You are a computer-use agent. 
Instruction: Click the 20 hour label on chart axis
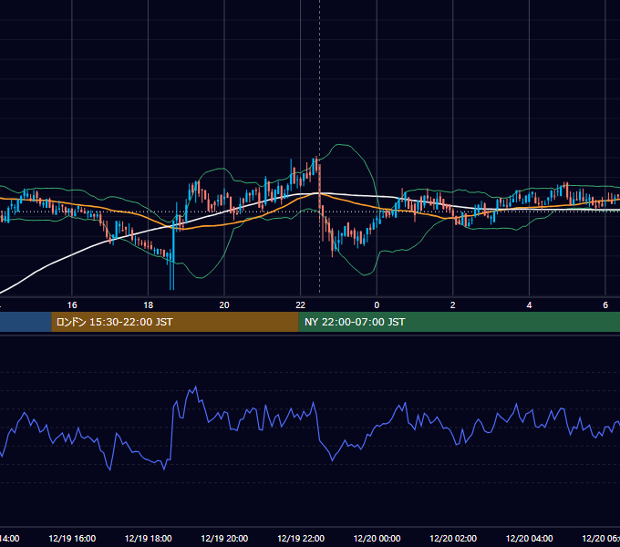click(224, 305)
